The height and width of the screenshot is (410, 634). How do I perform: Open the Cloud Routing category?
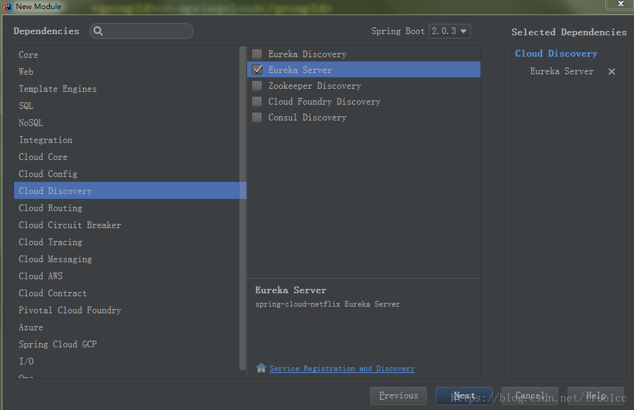(127, 207)
